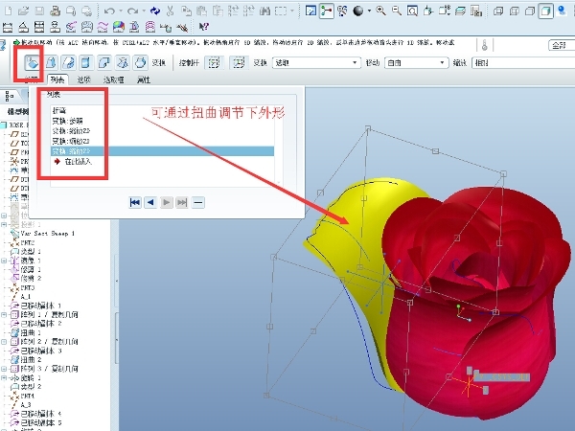Click the step-back arrow in list panel
575x431 pixels.
[x=150, y=202]
